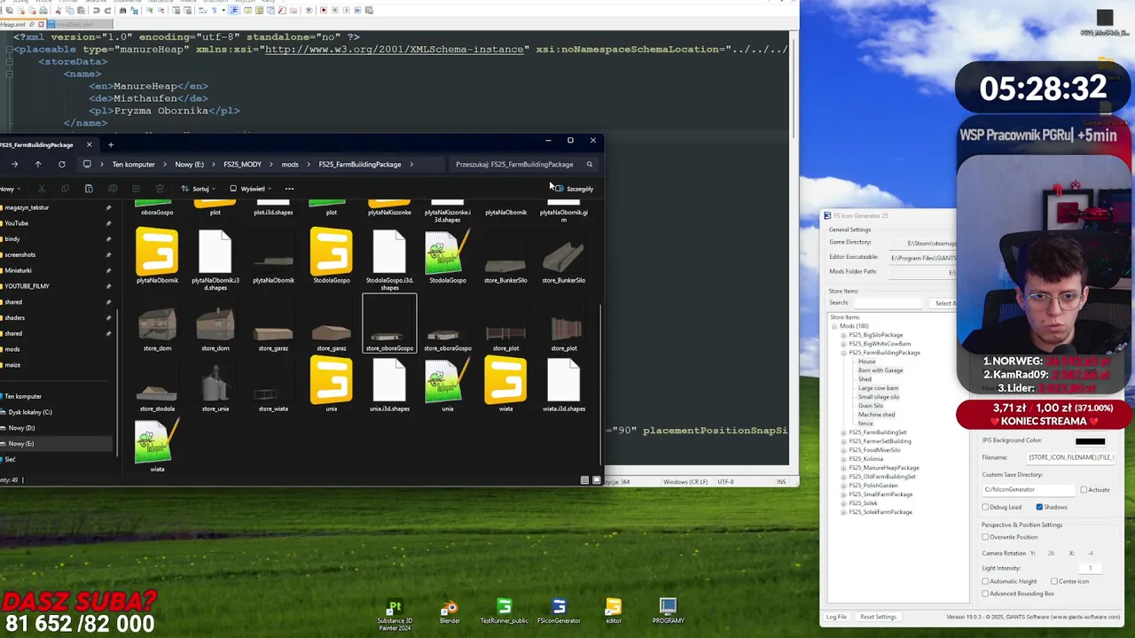Screen dimensions: 1135x638
Task: Switch Explorer to large thumbnails view button
Action: point(596,480)
